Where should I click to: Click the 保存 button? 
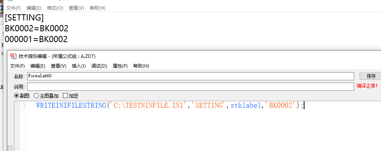[x=371, y=76]
